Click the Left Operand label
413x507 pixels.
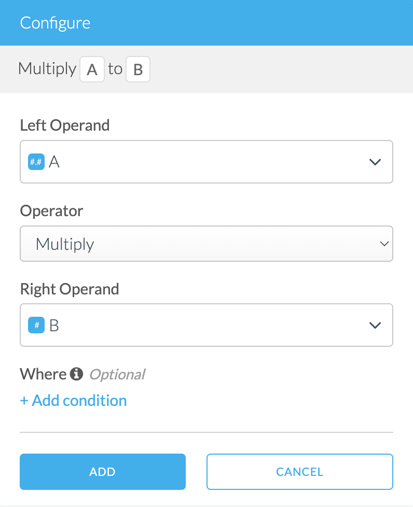64,125
